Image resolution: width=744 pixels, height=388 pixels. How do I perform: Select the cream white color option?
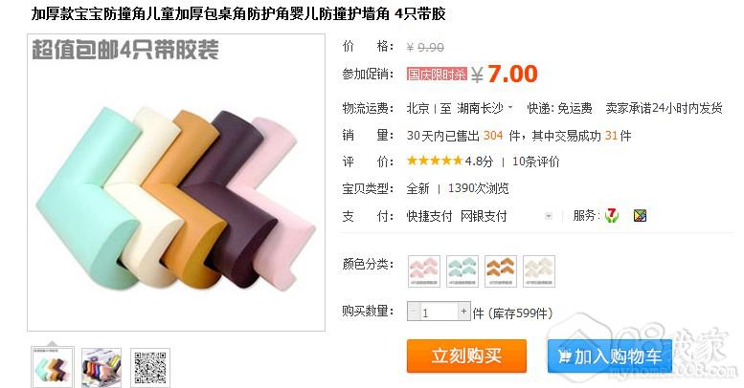[x=539, y=271]
